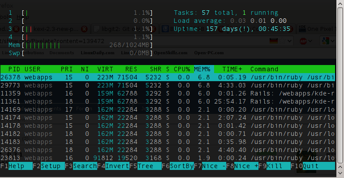
Task: Click the PRI column header
Action: click(x=67, y=69)
